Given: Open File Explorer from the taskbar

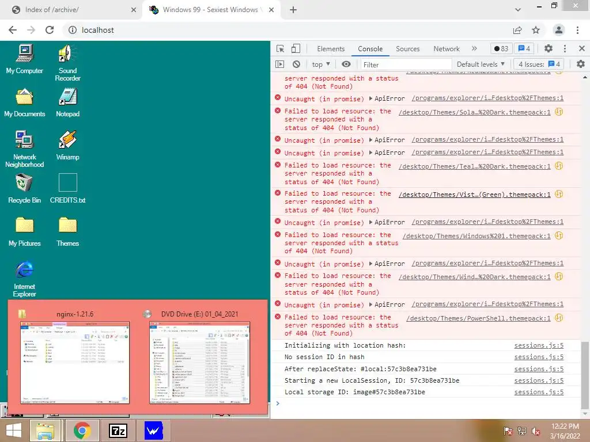Looking at the screenshot, I should (x=45, y=430).
